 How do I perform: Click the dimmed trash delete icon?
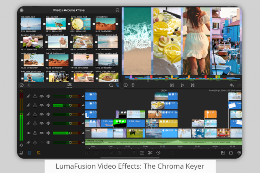click(x=172, y=153)
